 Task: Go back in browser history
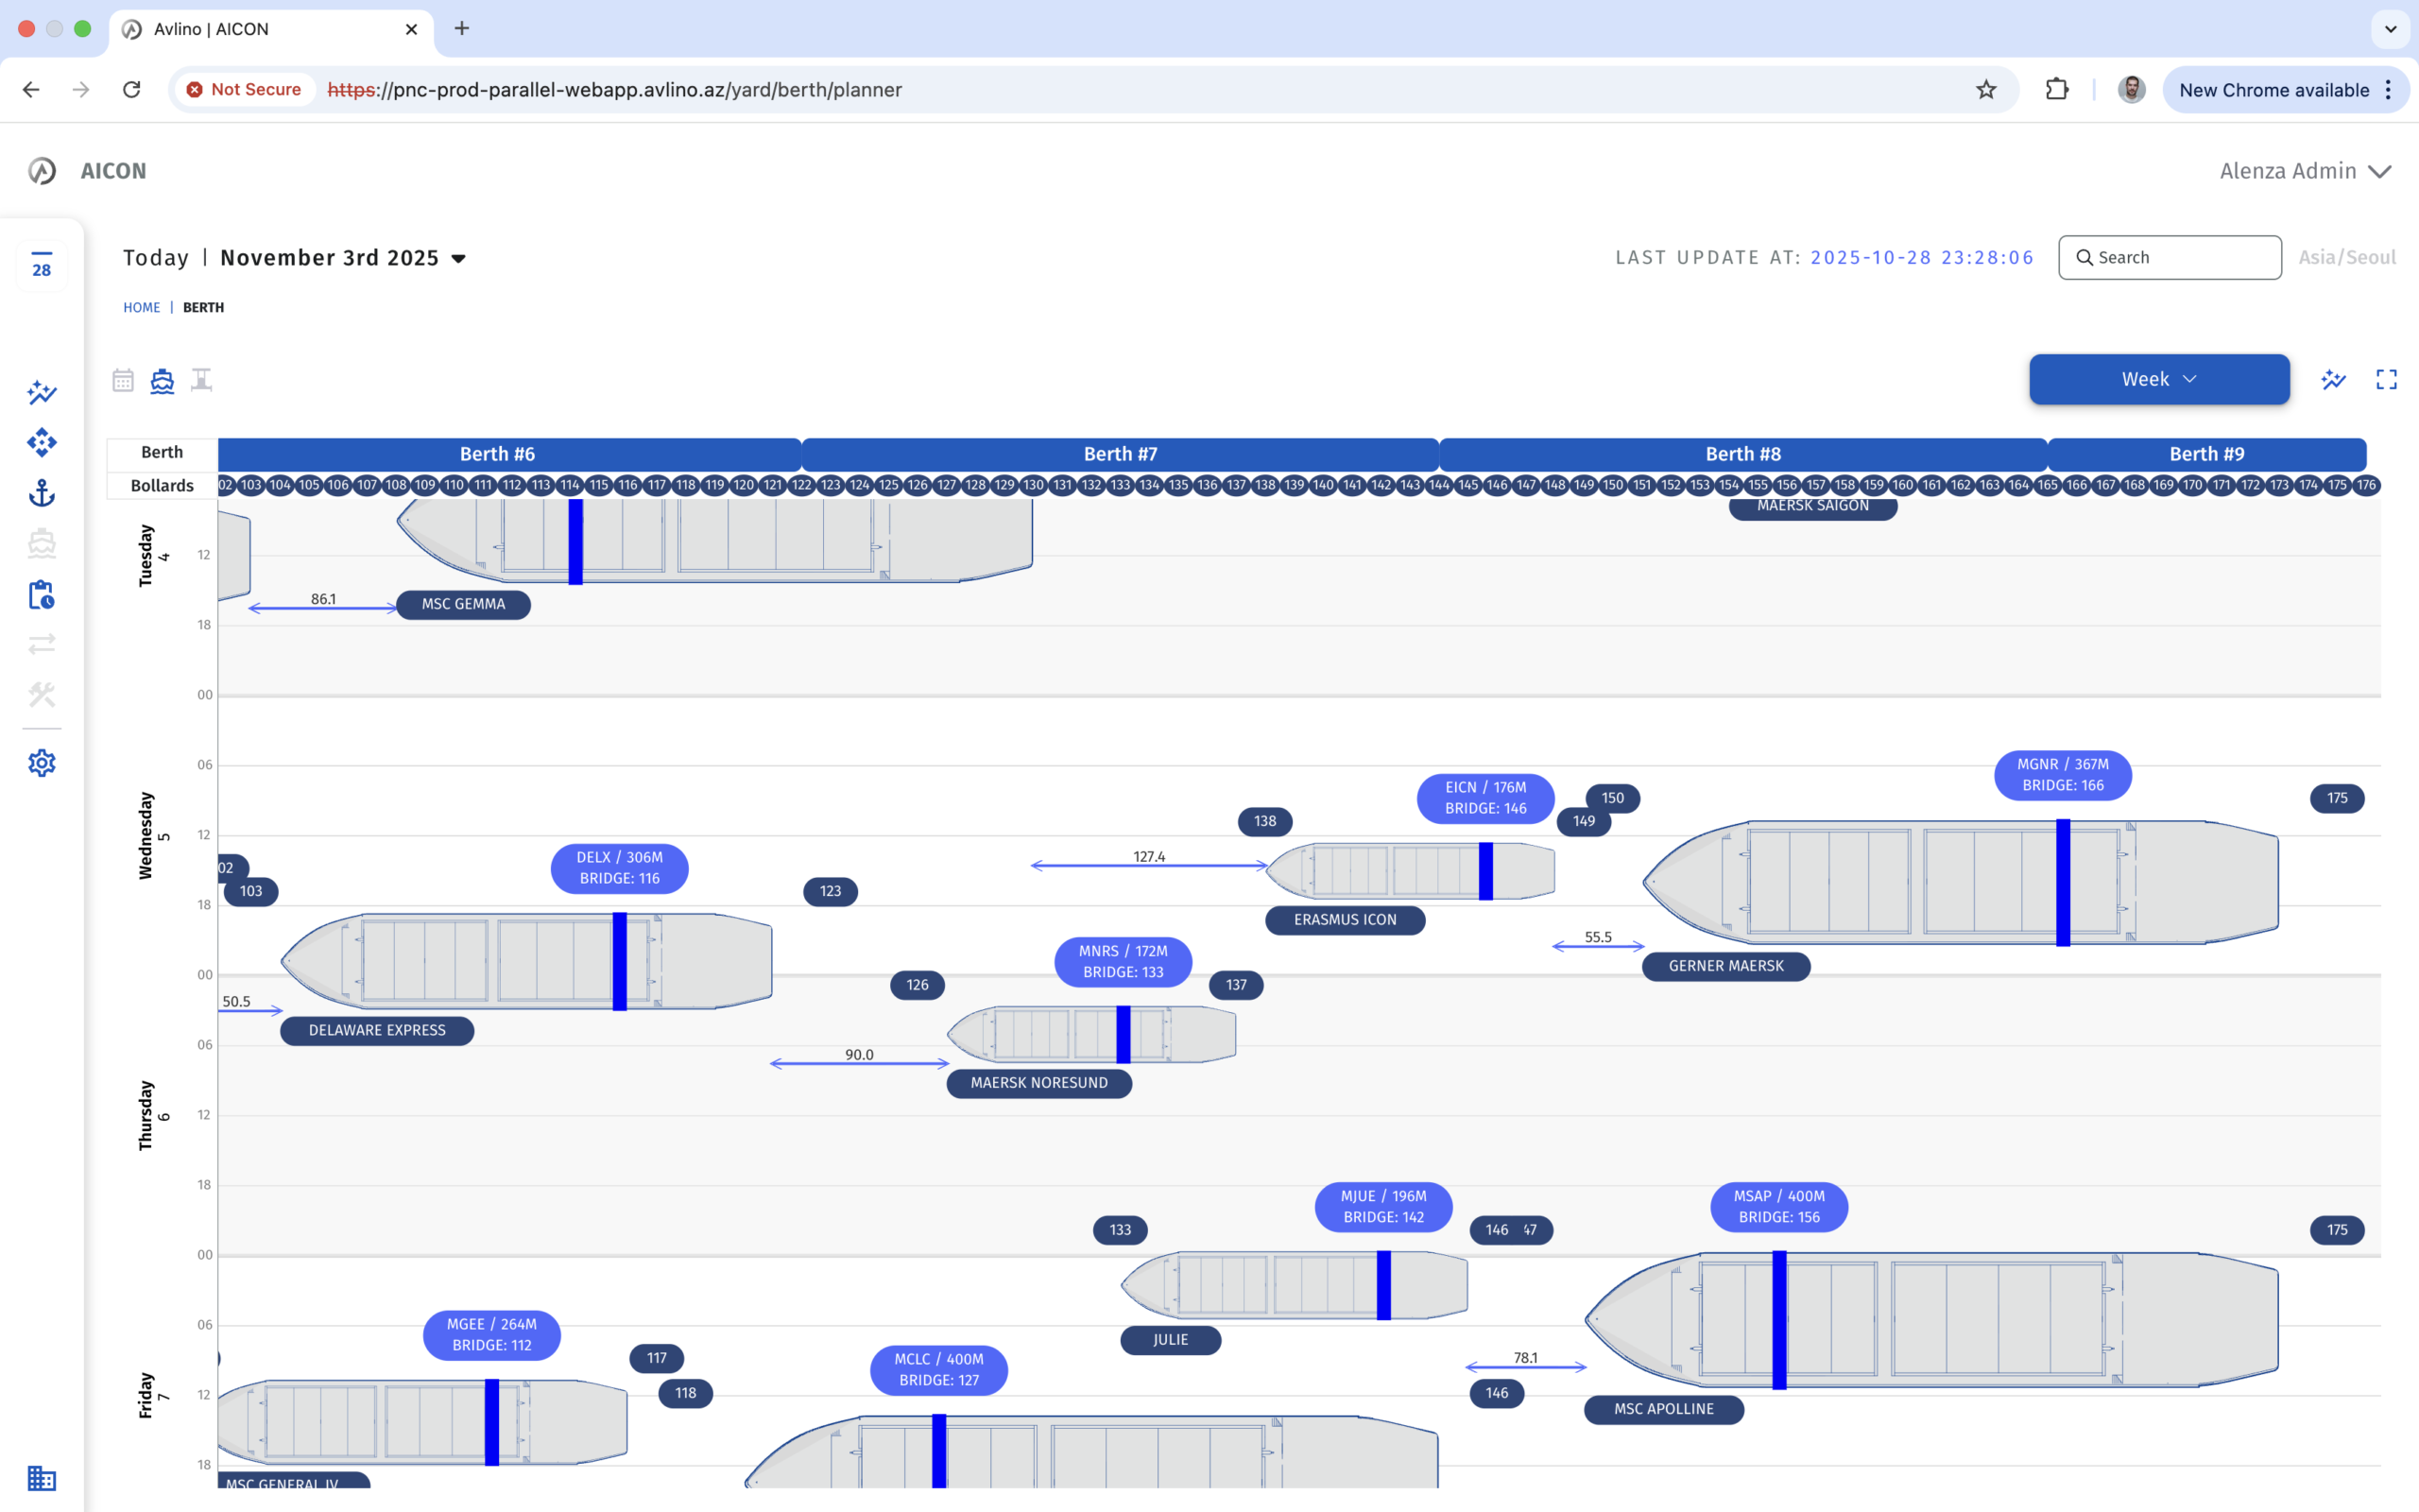[31, 90]
